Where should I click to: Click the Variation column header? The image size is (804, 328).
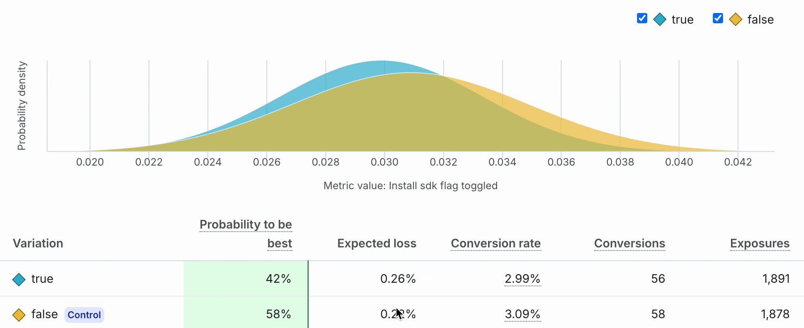(x=38, y=243)
